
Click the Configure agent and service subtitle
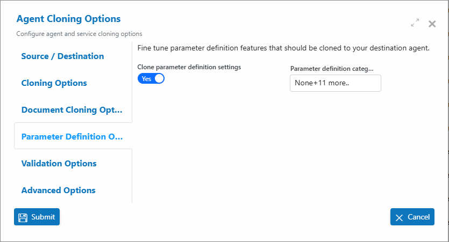point(79,34)
